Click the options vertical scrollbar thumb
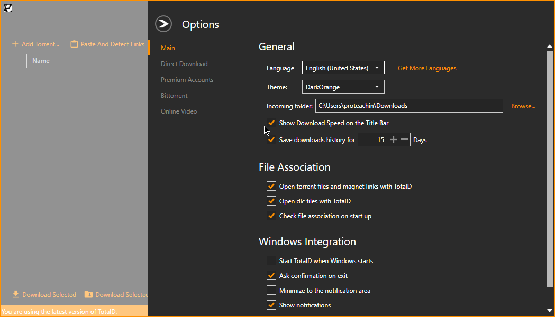 click(549, 169)
